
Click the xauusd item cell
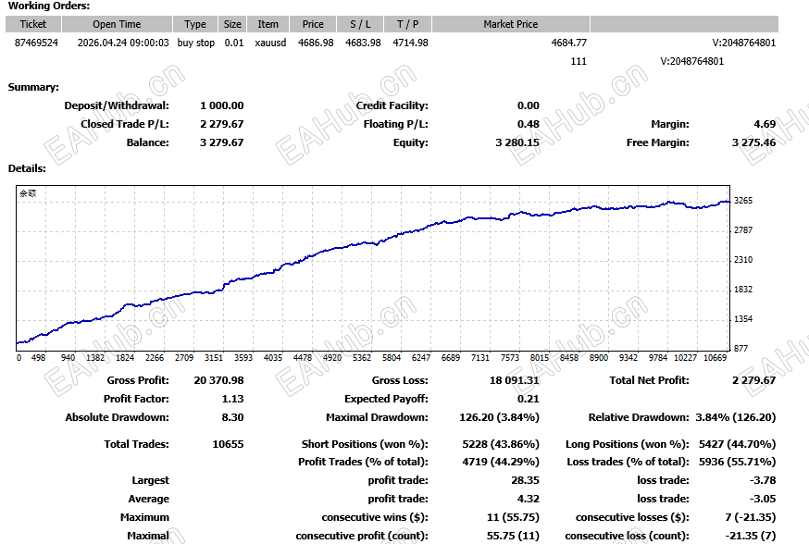click(x=270, y=43)
